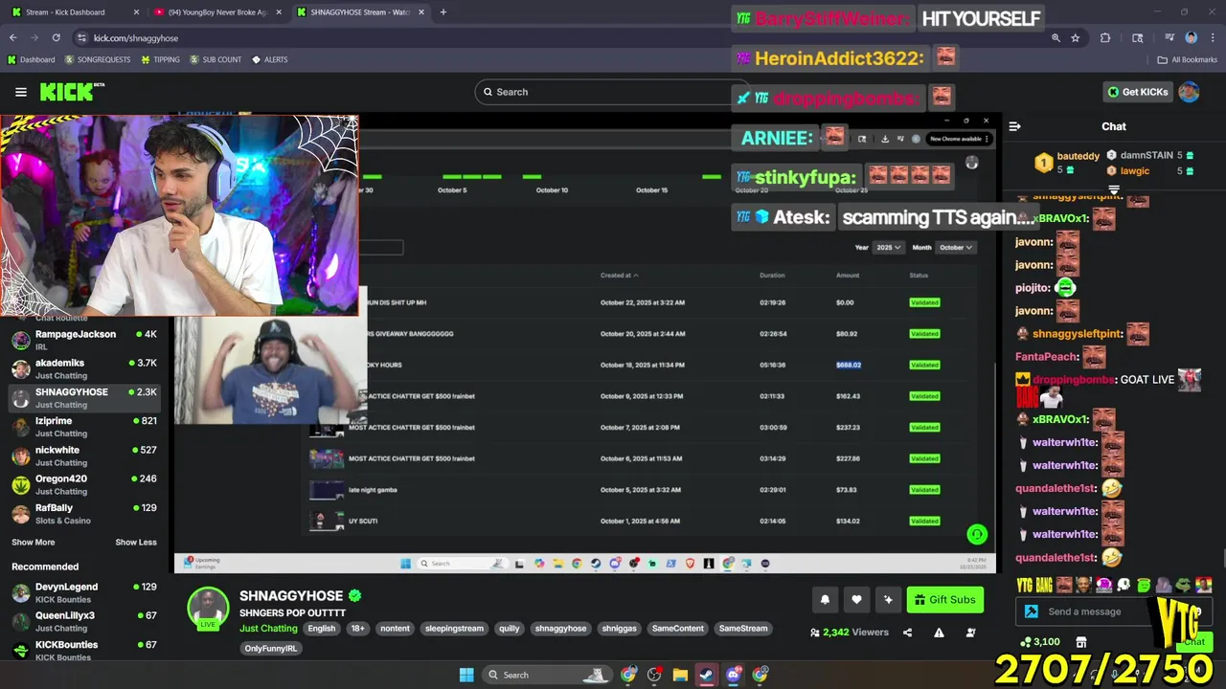Click Show Less in sidebar
Viewport: 1226px width, 689px height.
(x=136, y=543)
